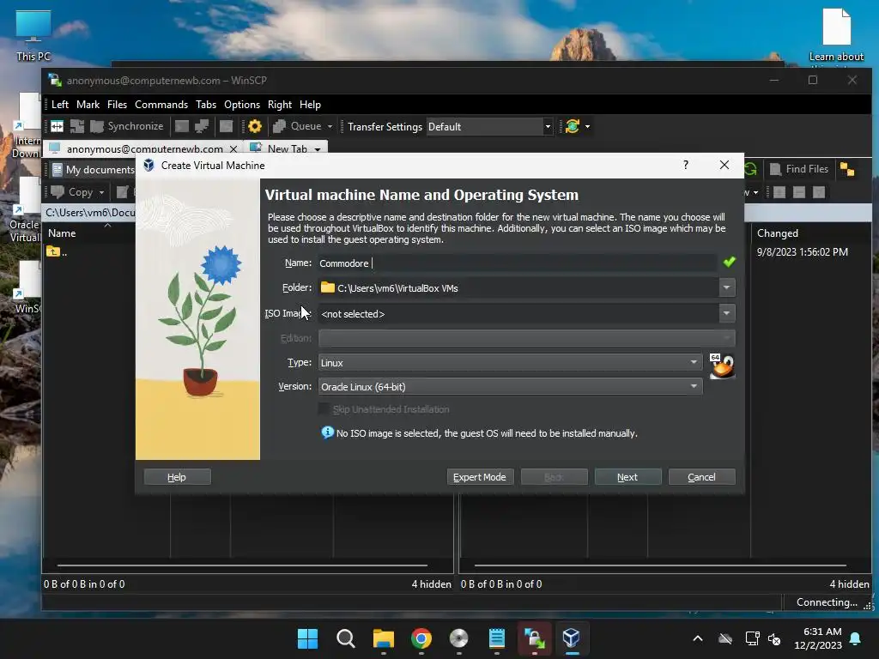Click the disc icon on the taskbar
This screenshot has width=879, height=659.
point(458,638)
